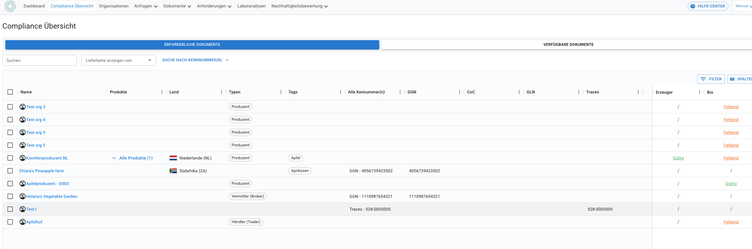This screenshot has width=752, height=249.
Task: Click the blocked icon beside Test org 5
Action: click(23, 145)
